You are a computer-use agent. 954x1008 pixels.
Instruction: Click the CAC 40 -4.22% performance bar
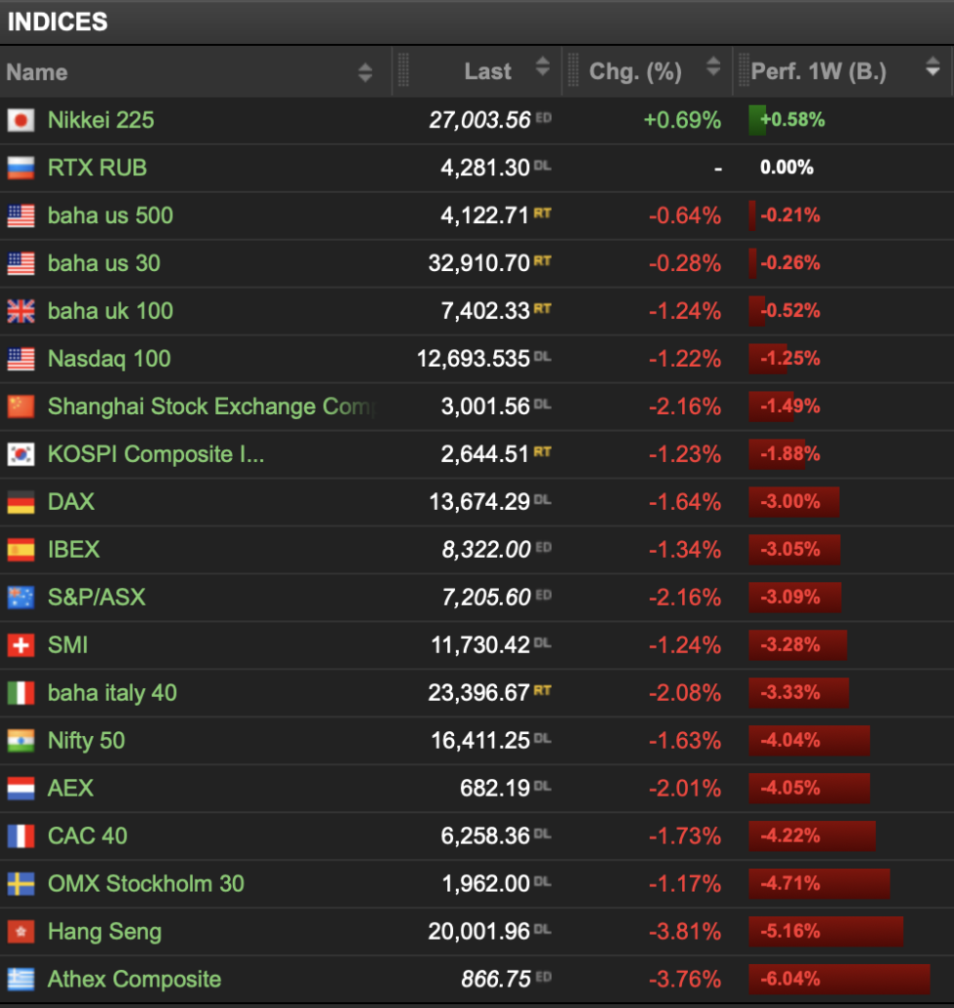[x=812, y=836]
